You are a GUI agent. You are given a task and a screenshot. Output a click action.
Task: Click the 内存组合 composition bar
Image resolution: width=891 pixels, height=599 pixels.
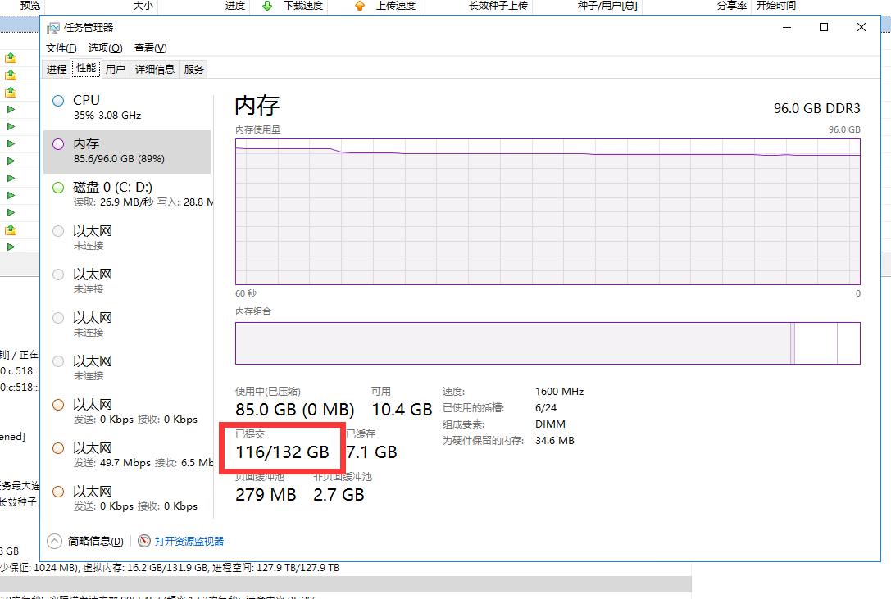coord(548,343)
